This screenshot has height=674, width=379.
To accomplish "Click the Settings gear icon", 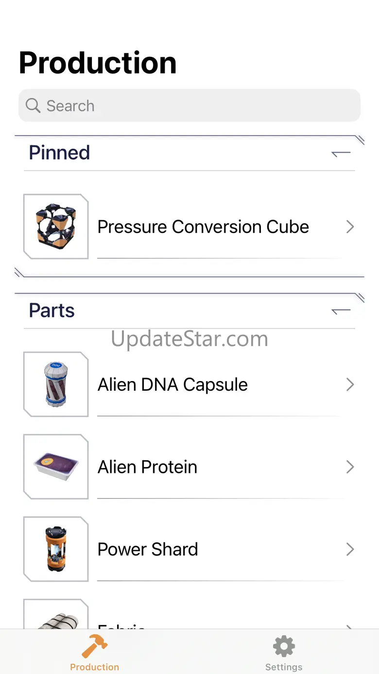I will (x=284, y=647).
